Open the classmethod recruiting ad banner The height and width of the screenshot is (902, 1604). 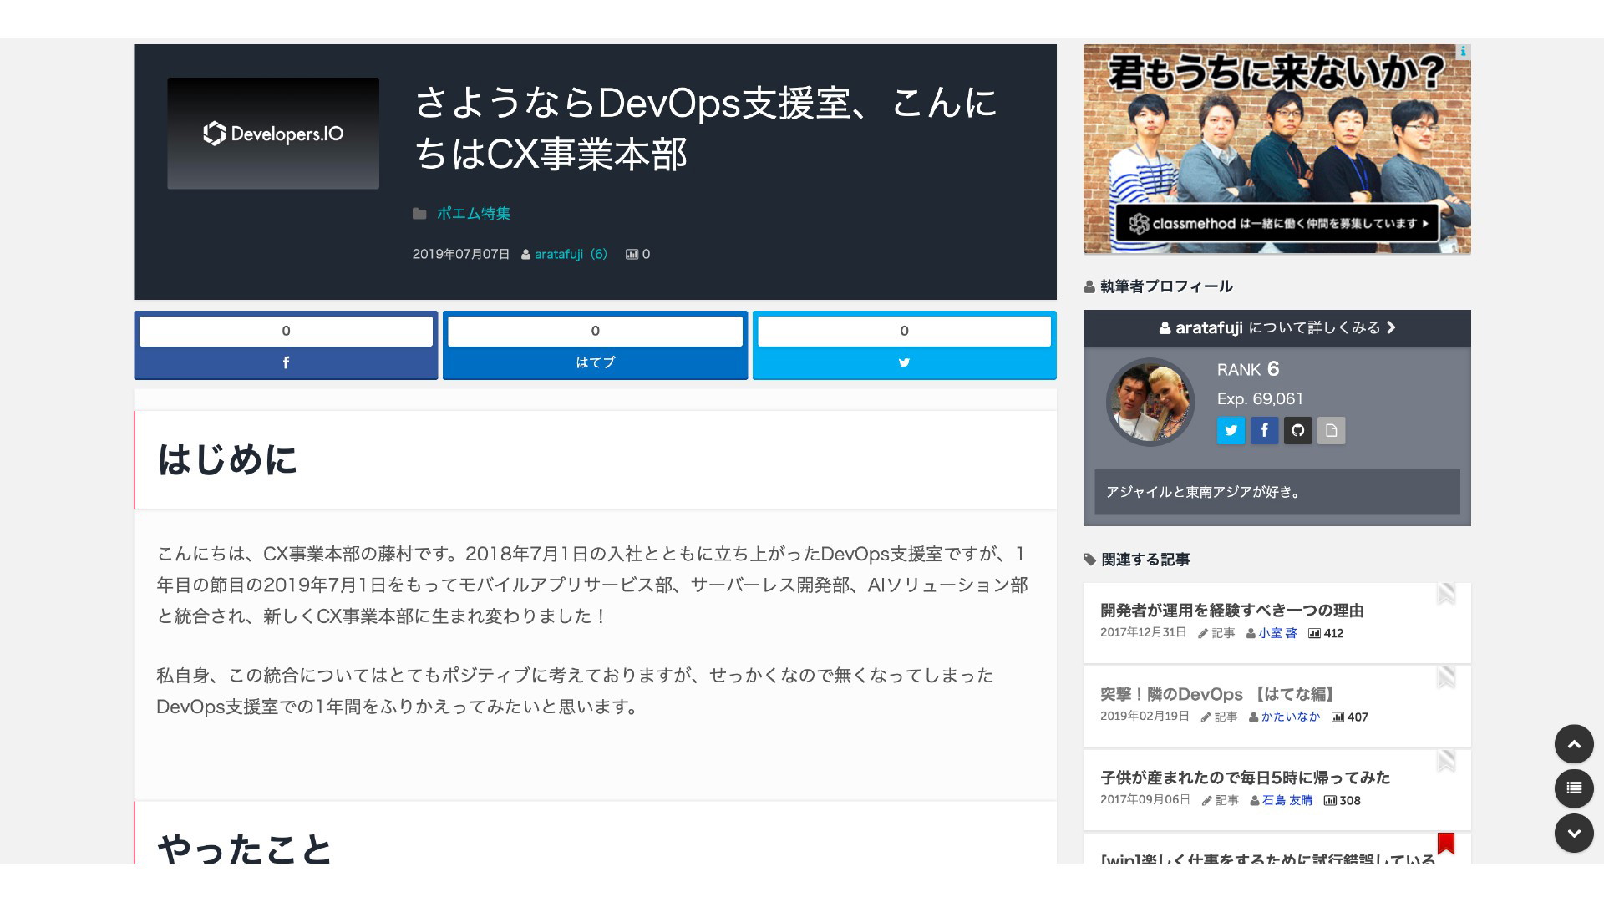[1277, 149]
